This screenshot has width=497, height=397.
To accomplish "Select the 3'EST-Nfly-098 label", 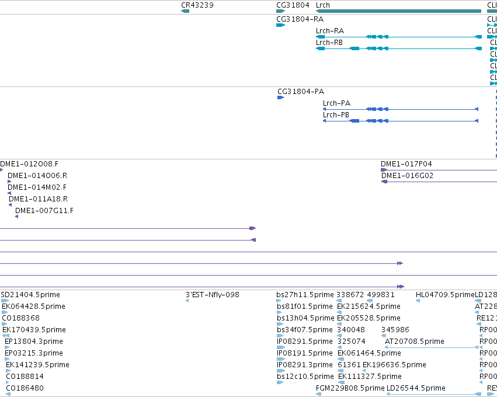I will 213,295.
